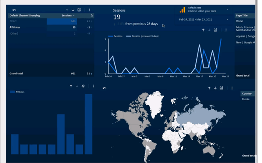Click the orange Google Analytics data icon
262x163 pixels.
182,10
